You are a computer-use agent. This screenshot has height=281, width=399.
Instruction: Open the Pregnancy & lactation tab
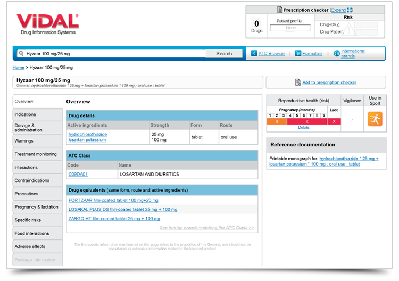pyautogui.click(x=37, y=207)
